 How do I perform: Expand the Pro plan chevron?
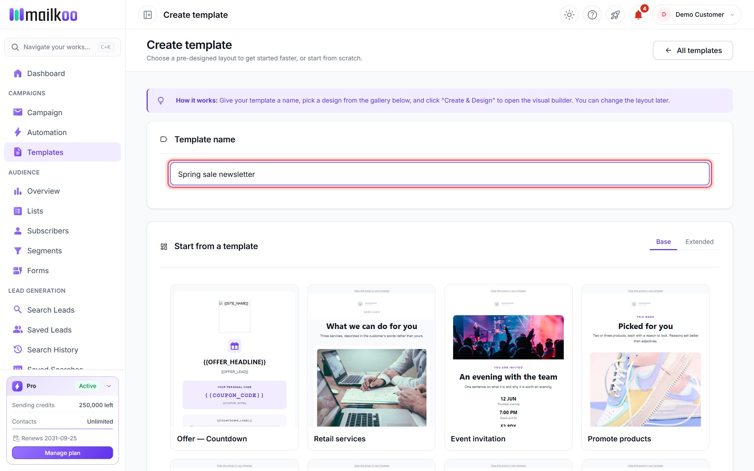click(x=109, y=386)
